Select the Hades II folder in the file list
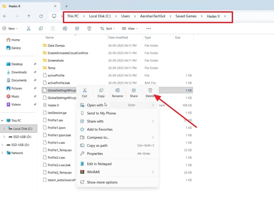 (x=53, y=105)
